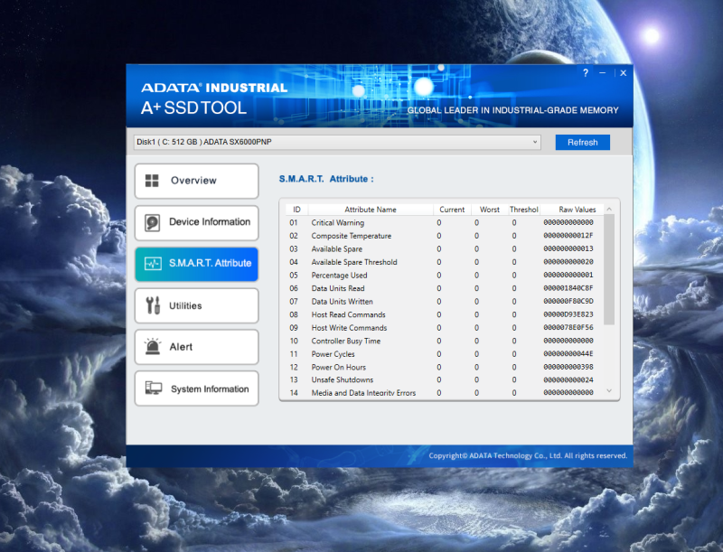The image size is (723, 552).
Task: Sort by the ID column header
Action: (x=296, y=210)
